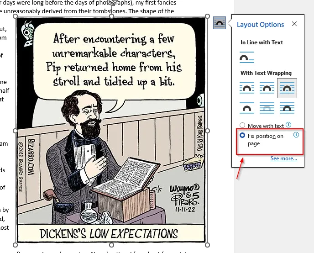
Task: Click the right-middle image resize handle
Action: click(x=208, y=131)
